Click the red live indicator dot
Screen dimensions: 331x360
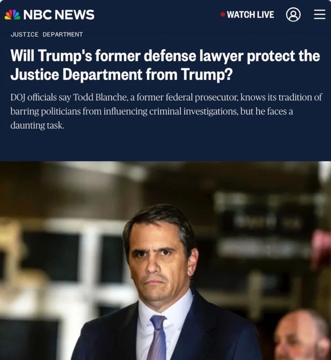pos(223,14)
